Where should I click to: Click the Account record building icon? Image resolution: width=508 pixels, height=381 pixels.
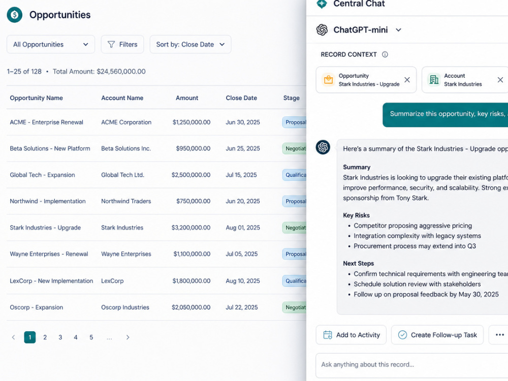coord(434,80)
